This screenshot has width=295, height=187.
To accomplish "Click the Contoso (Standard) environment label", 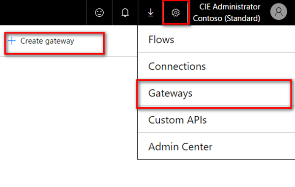I will pos(227,18).
